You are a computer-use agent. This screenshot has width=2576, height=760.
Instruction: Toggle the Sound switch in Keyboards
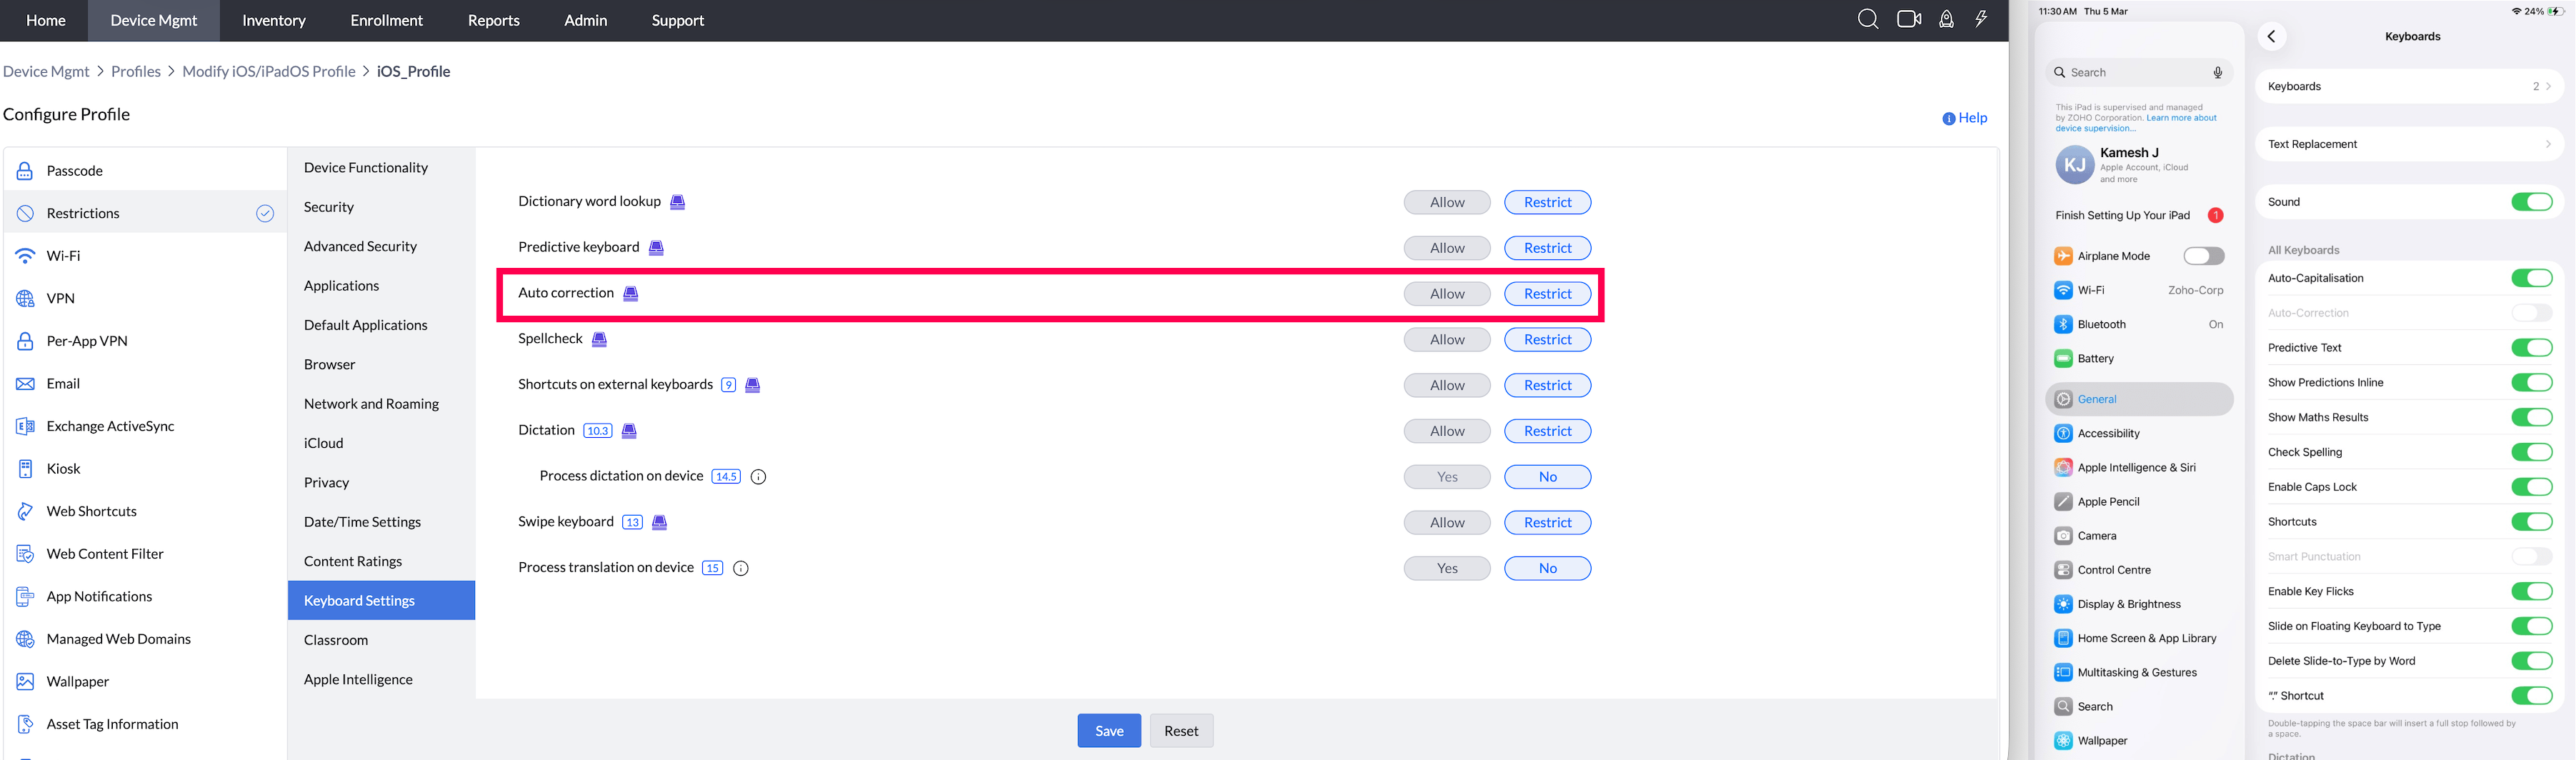[x=2531, y=202]
